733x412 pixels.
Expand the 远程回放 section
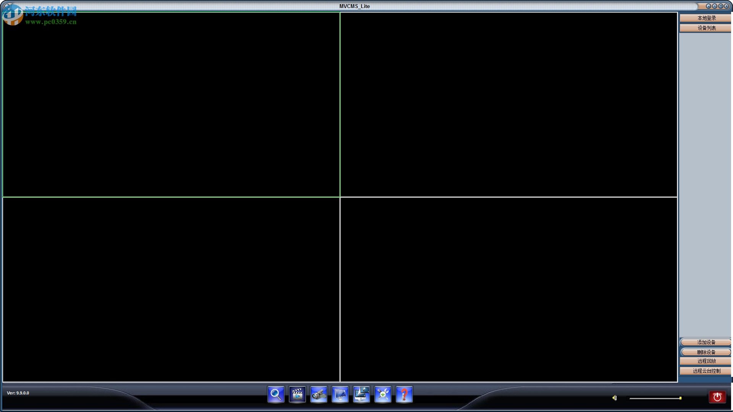point(706,361)
